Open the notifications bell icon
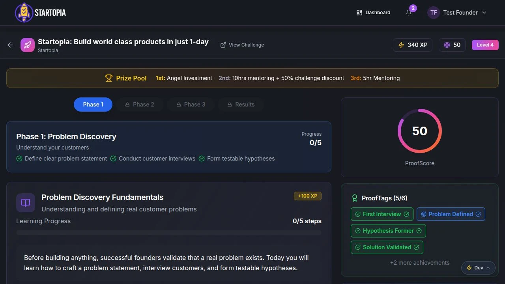Screen dimensions: 505x284 coord(409,13)
